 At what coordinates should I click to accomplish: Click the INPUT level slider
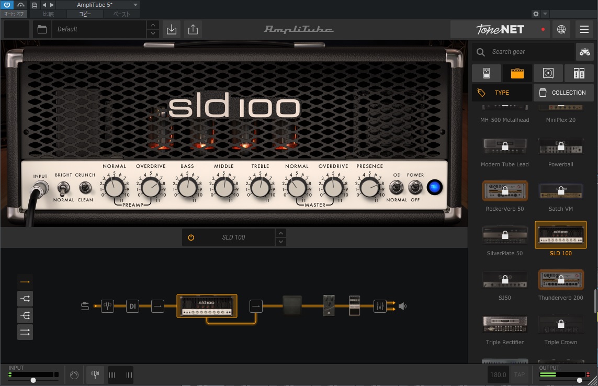coord(33,380)
